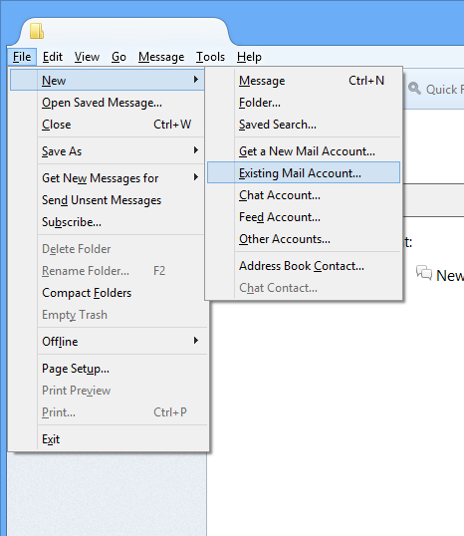Image resolution: width=464 pixels, height=536 pixels.
Task: Expand the Save As submenu arrow
Action: [x=196, y=150]
